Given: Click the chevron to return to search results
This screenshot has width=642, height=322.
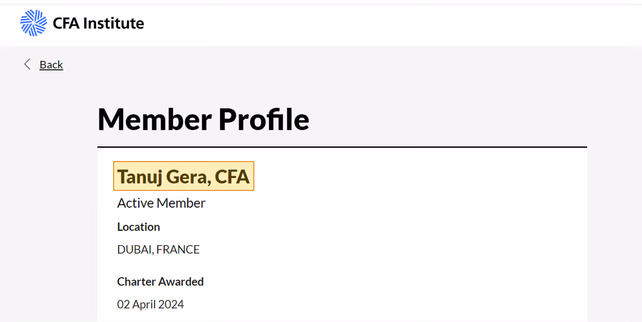Looking at the screenshot, I should [x=27, y=64].
